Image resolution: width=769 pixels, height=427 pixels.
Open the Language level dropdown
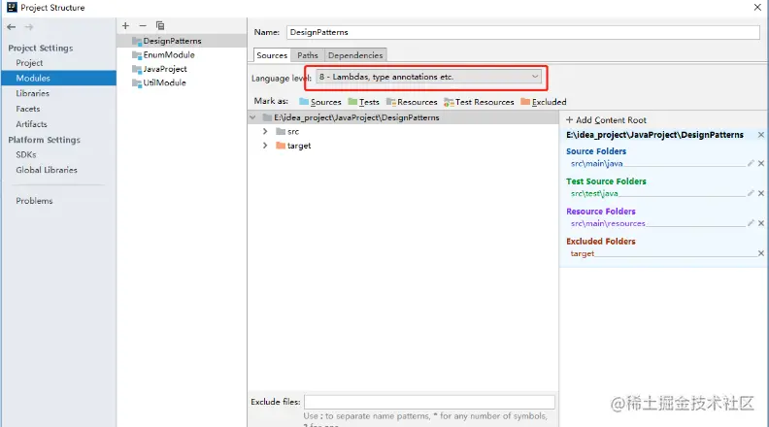pyautogui.click(x=429, y=77)
